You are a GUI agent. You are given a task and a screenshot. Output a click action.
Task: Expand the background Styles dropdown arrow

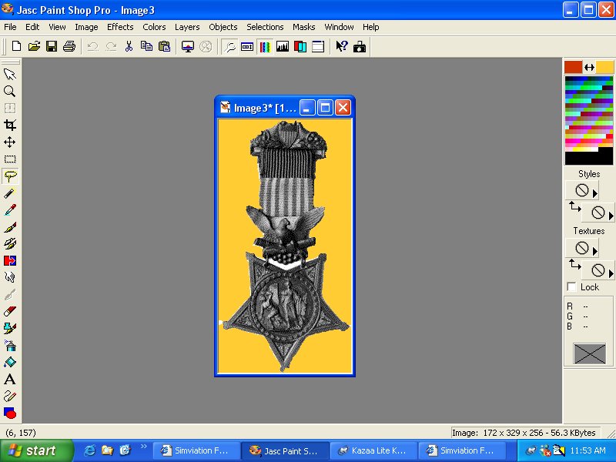click(611, 216)
